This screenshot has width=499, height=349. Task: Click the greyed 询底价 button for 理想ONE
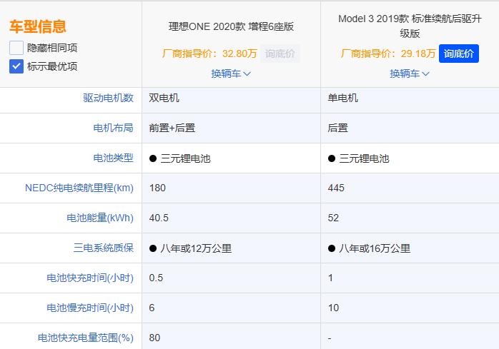[280, 54]
